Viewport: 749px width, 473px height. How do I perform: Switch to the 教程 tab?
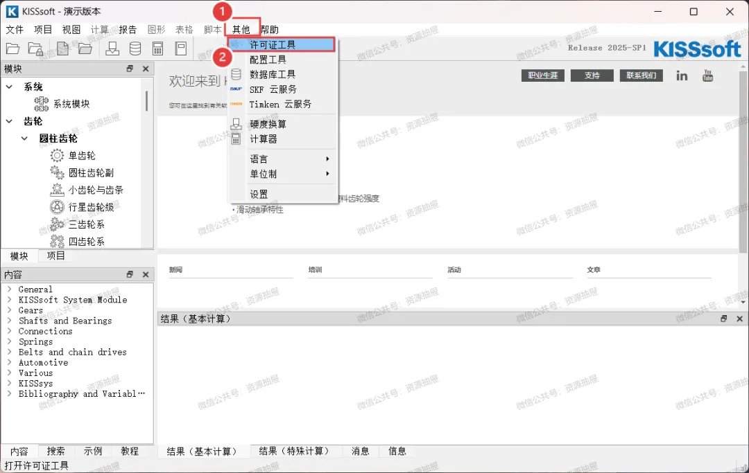130,451
